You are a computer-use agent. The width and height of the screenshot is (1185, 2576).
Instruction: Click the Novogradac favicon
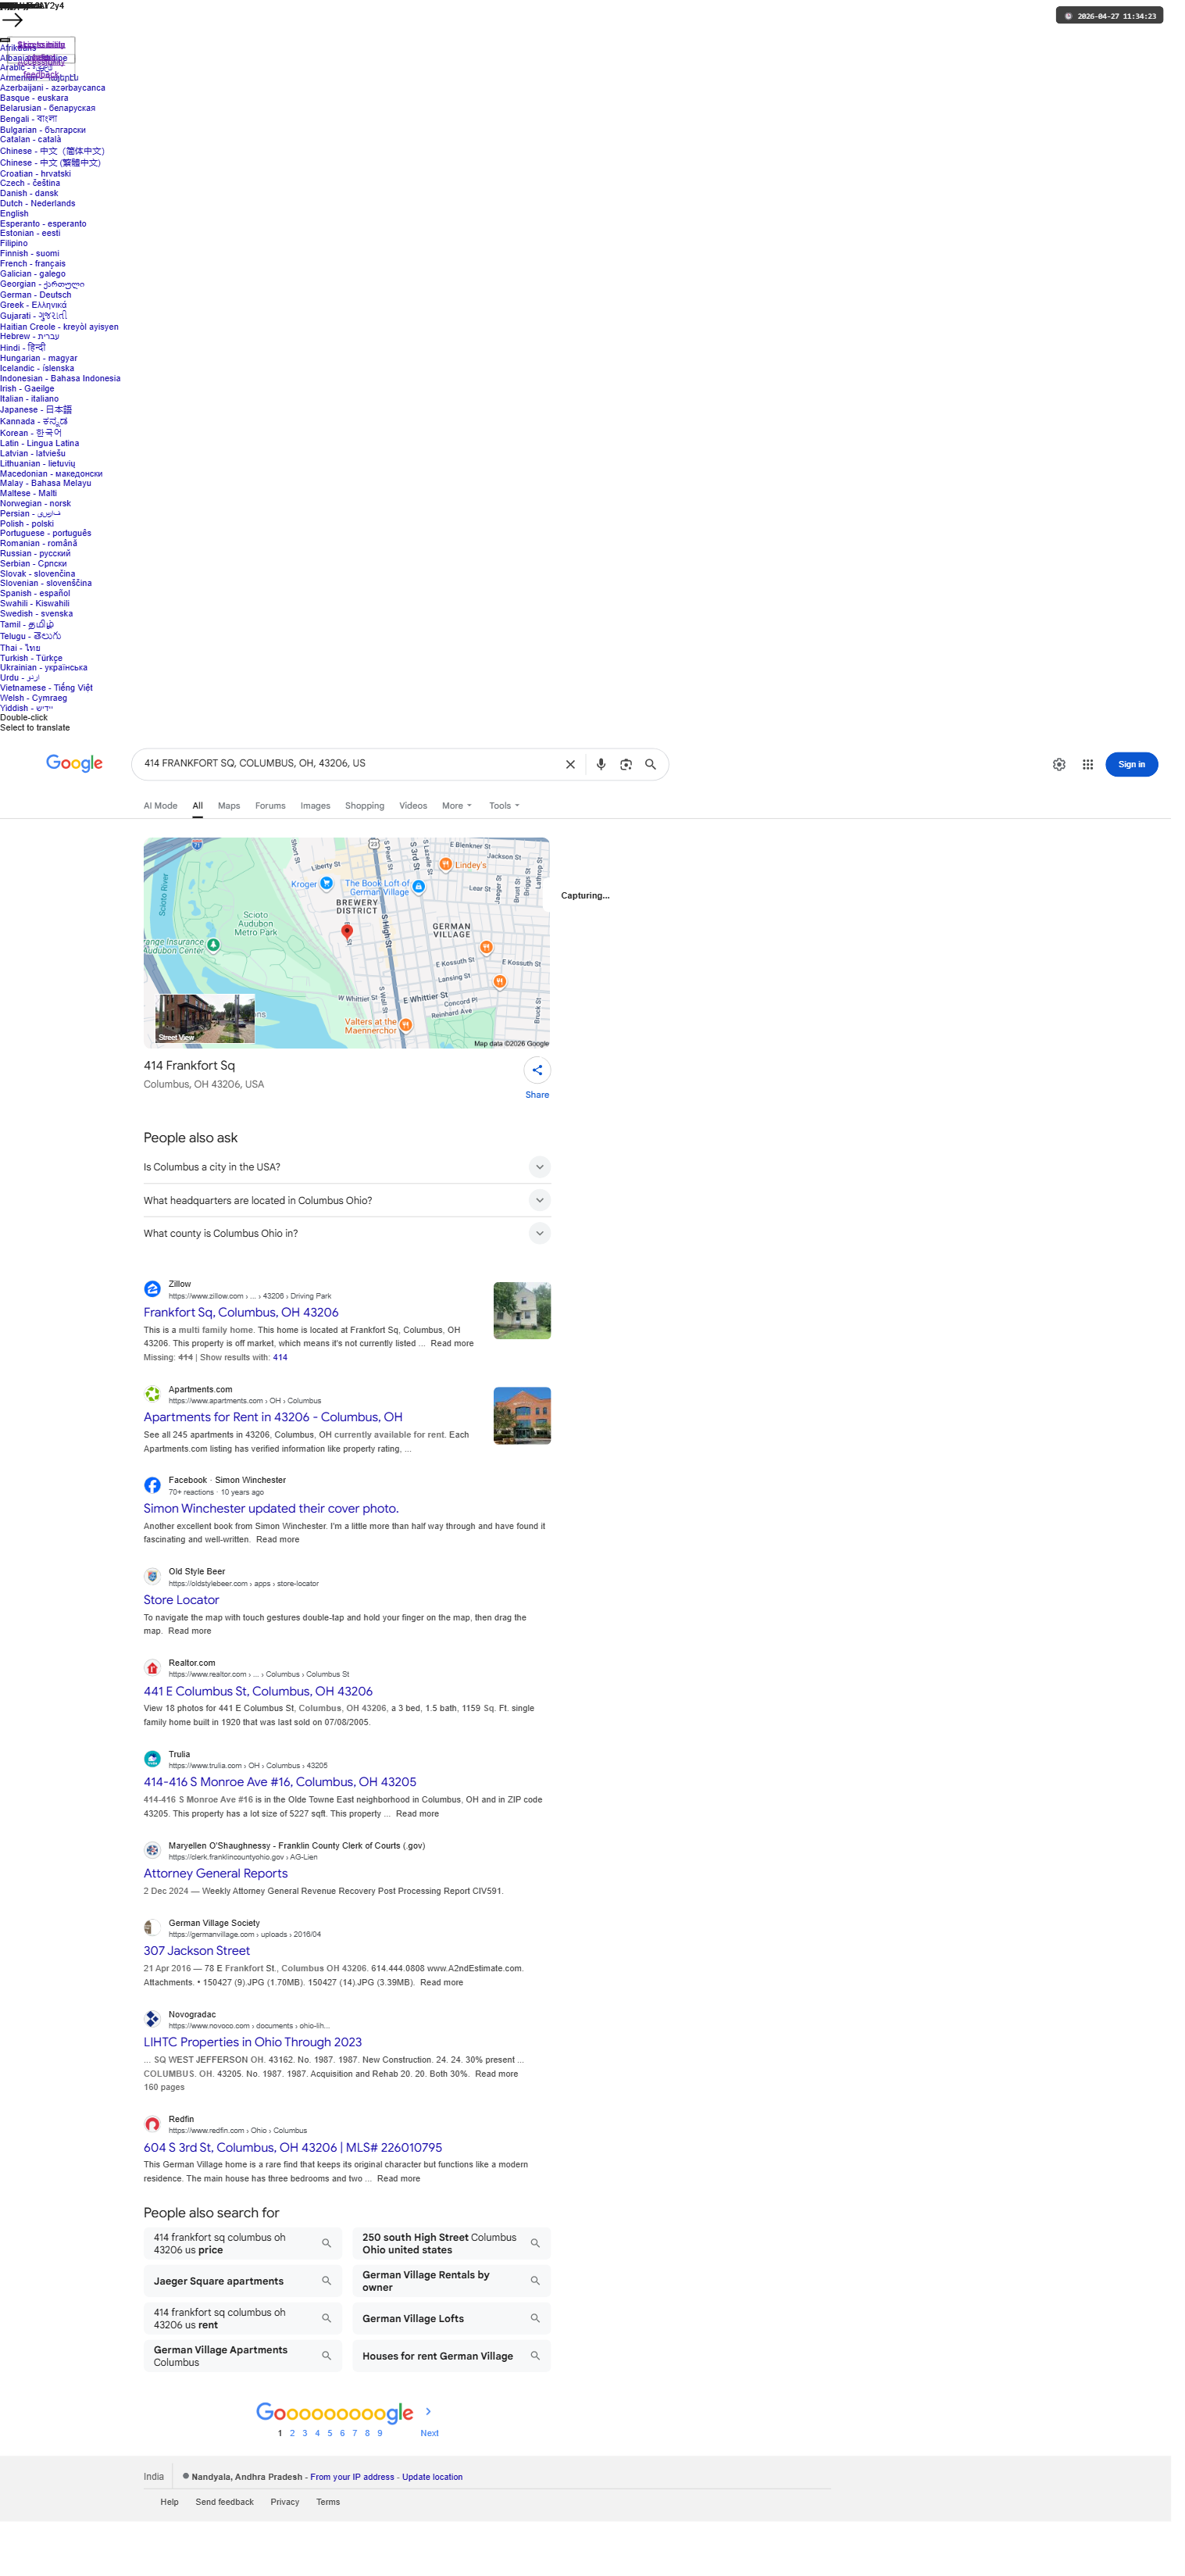click(x=152, y=2020)
